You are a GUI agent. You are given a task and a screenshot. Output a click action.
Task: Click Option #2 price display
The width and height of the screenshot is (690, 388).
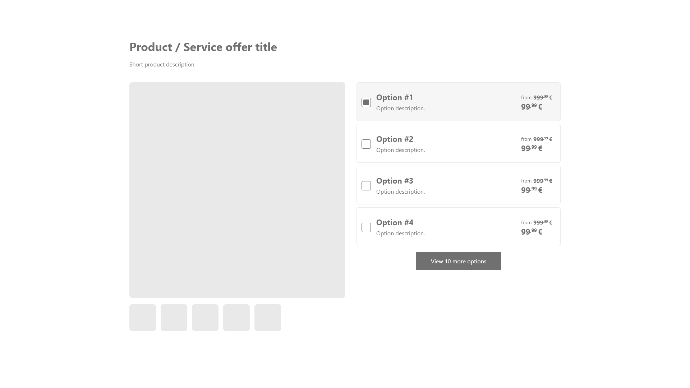(x=536, y=144)
